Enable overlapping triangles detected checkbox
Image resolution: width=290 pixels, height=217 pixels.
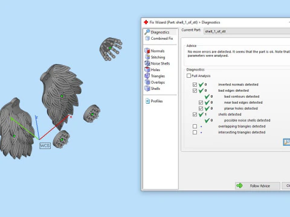[195, 127]
